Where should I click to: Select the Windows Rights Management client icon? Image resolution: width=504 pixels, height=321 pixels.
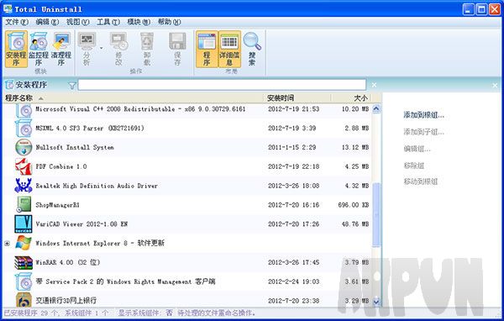(24, 282)
